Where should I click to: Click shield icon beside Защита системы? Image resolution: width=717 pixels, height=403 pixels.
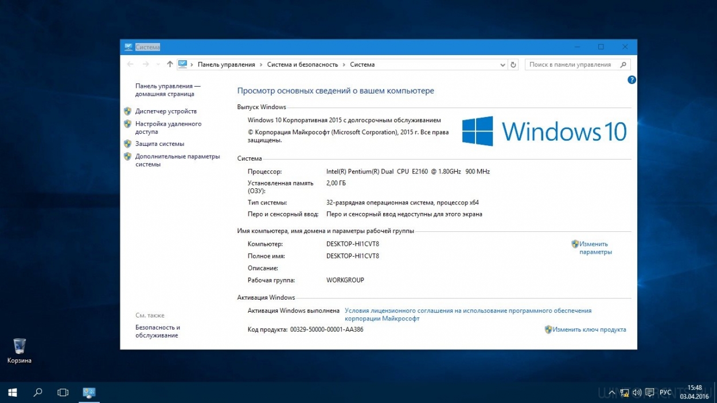point(128,144)
